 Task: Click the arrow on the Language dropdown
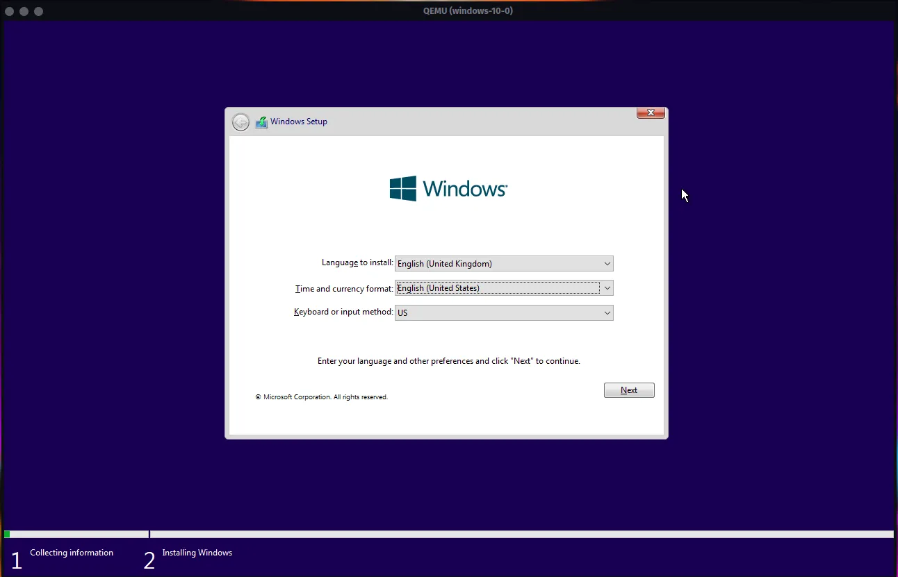pyautogui.click(x=607, y=263)
